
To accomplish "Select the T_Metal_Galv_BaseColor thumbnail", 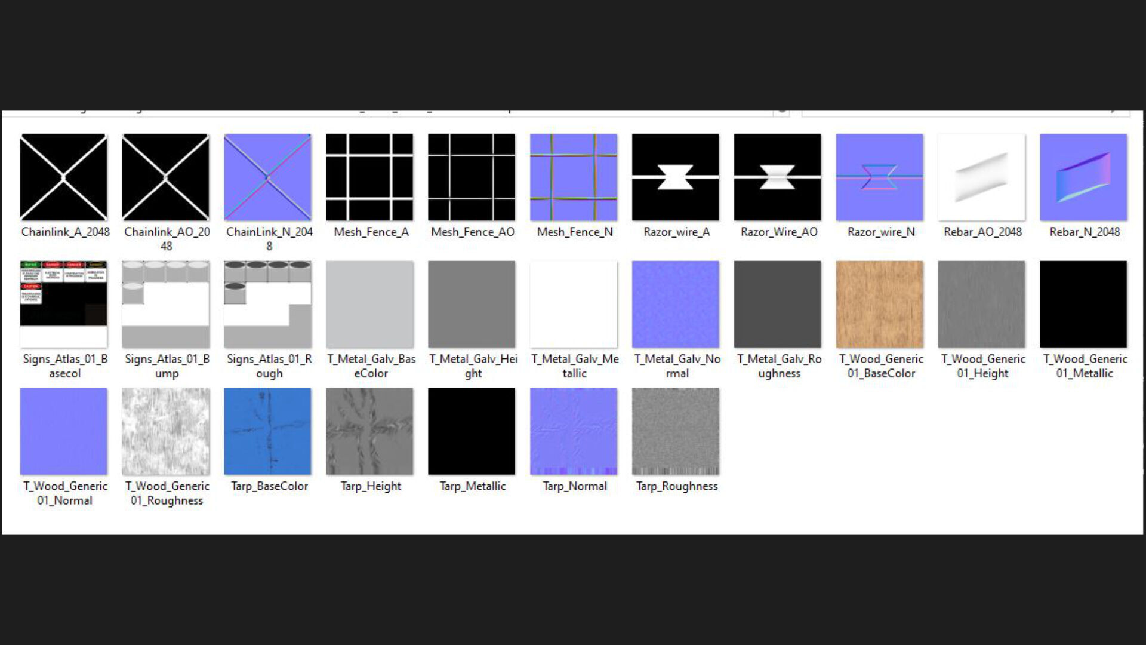I will [x=369, y=304].
